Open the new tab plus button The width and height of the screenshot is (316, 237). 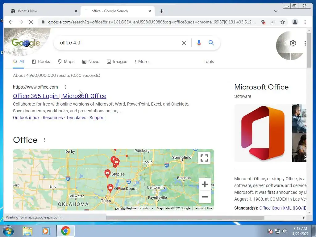point(161,11)
